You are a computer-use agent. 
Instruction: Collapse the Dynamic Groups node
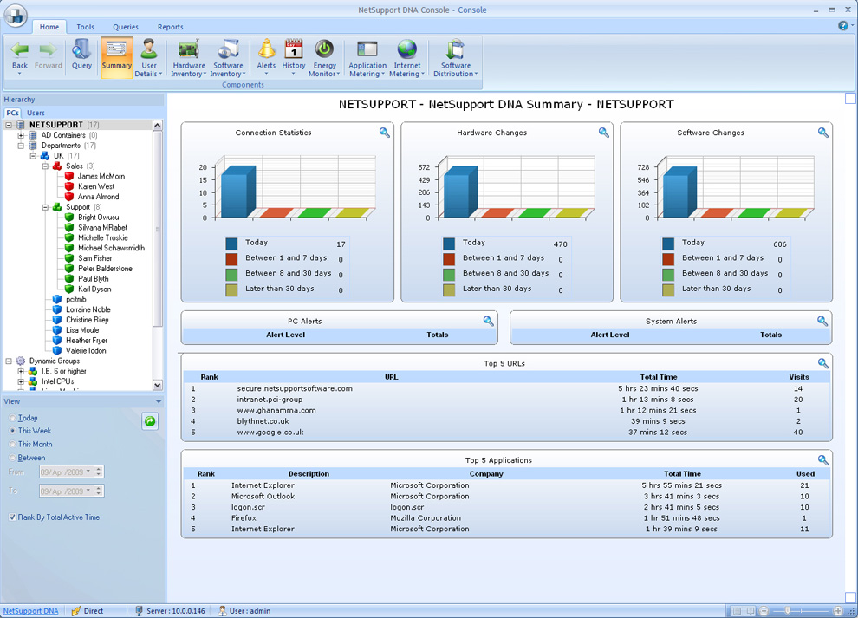[9, 361]
